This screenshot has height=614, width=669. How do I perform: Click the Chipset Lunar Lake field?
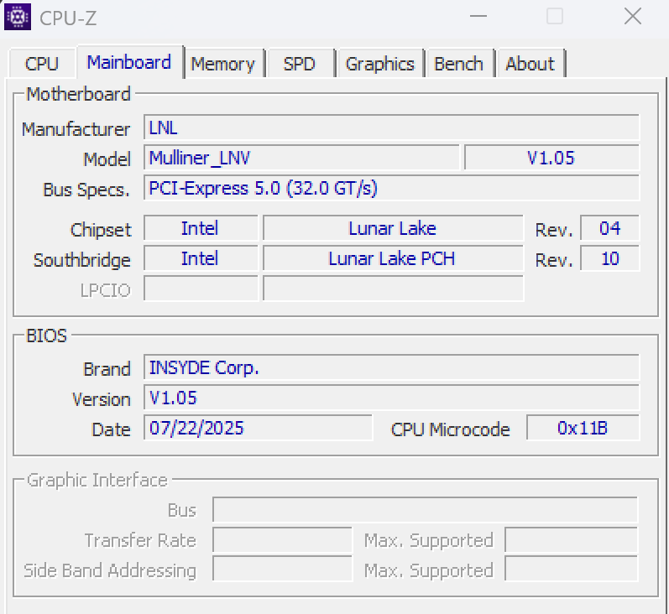click(x=392, y=228)
